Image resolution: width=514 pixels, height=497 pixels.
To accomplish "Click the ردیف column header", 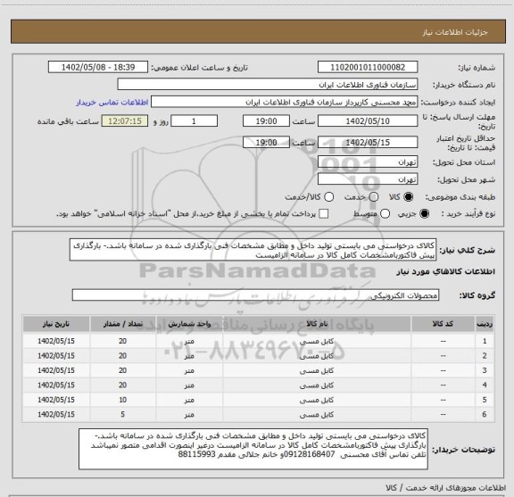I will (485, 324).
